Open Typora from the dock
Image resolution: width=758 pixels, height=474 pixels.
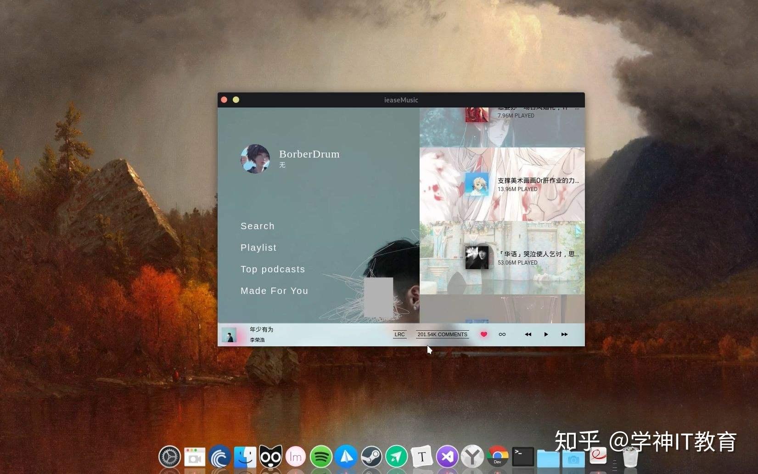point(421,457)
